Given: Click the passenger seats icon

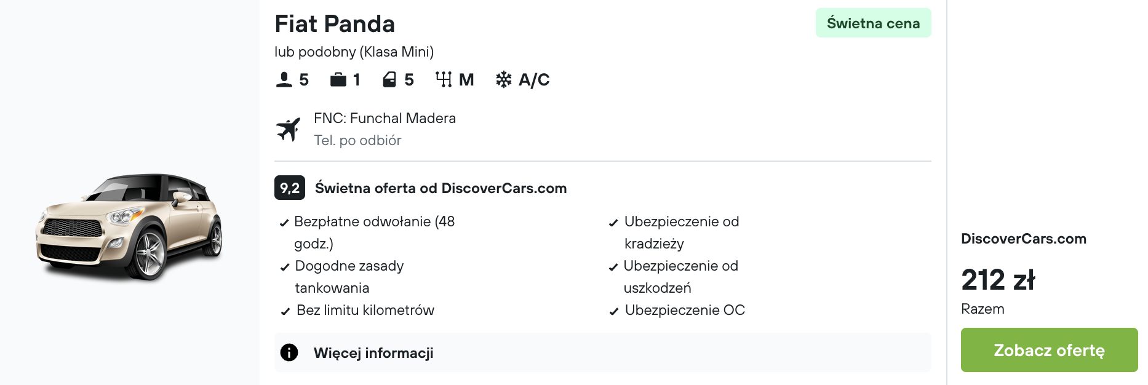Looking at the screenshot, I should (x=284, y=80).
